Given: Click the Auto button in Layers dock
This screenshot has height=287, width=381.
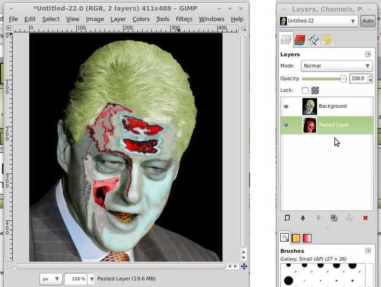Looking at the screenshot, I should pos(368,21).
